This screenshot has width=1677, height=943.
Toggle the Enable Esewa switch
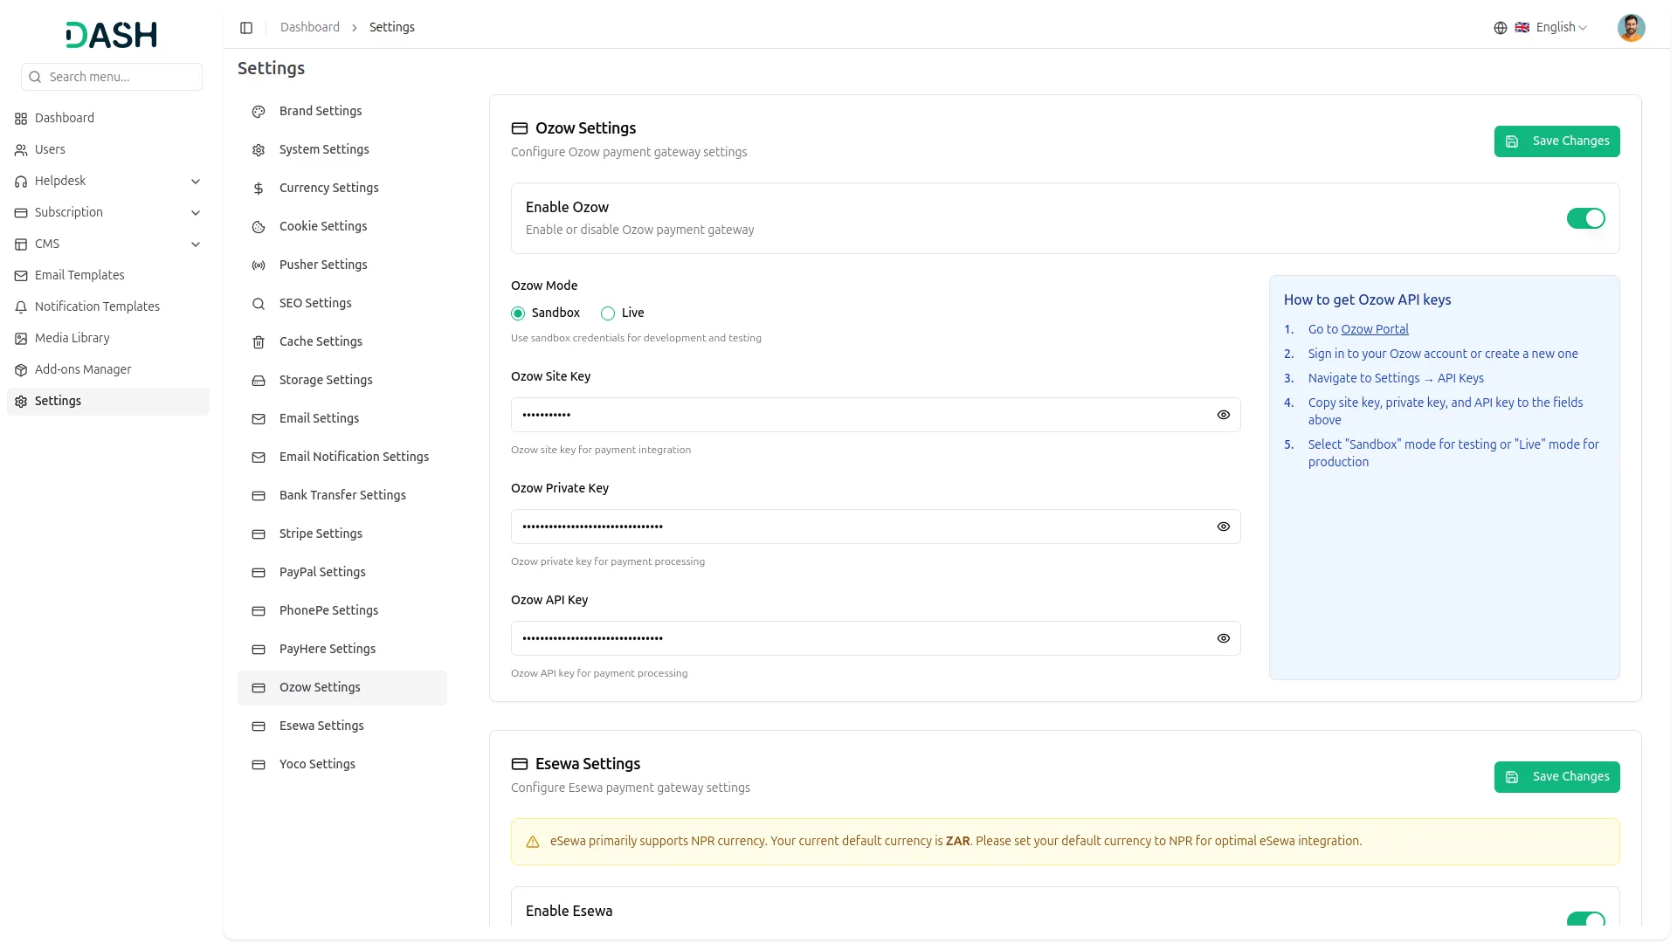coord(1586,920)
